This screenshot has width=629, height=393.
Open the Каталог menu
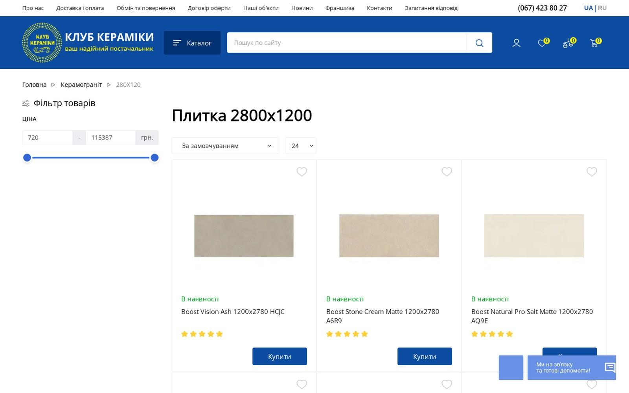tap(192, 43)
